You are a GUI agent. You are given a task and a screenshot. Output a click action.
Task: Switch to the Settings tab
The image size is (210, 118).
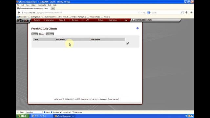tap(50, 34)
